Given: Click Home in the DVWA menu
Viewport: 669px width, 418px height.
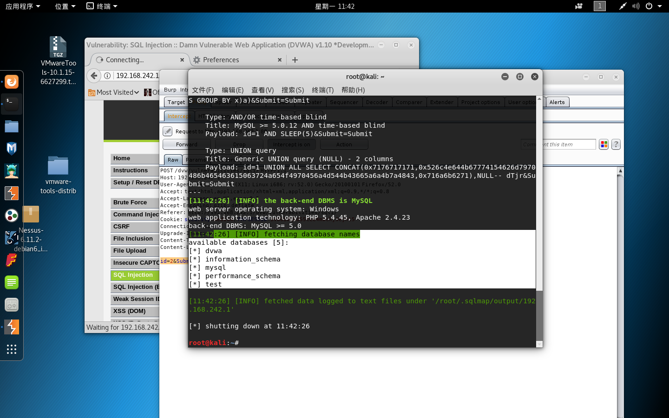Looking at the screenshot, I should click(135, 158).
